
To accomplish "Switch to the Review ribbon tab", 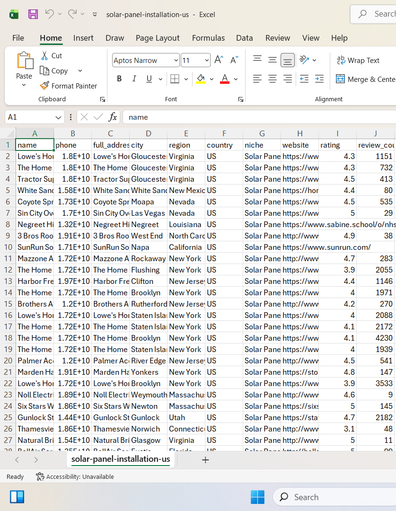I will tap(278, 38).
